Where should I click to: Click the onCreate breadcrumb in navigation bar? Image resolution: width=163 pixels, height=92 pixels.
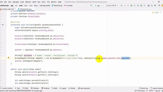[69, 6]
